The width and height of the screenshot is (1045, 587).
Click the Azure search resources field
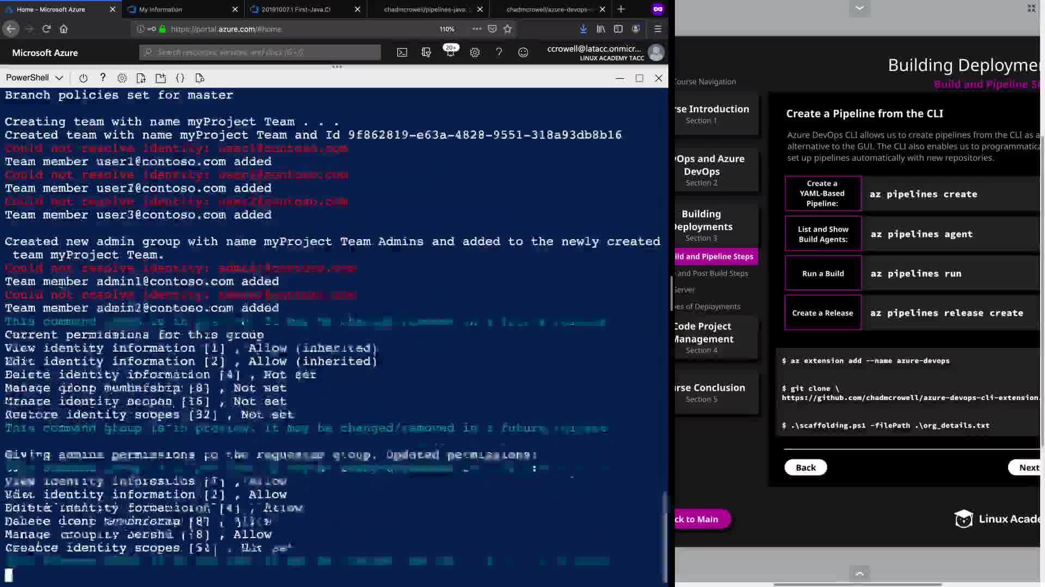pyautogui.click(x=260, y=53)
